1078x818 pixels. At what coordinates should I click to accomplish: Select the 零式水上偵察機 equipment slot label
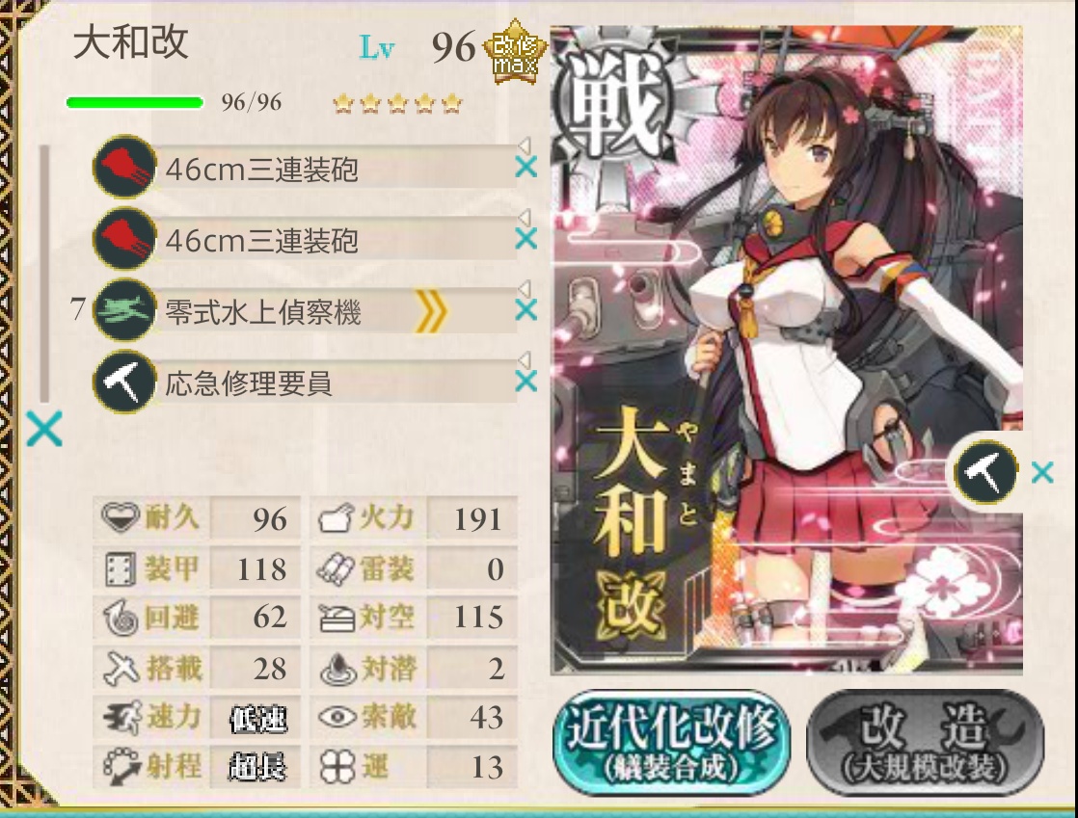[262, 312]
